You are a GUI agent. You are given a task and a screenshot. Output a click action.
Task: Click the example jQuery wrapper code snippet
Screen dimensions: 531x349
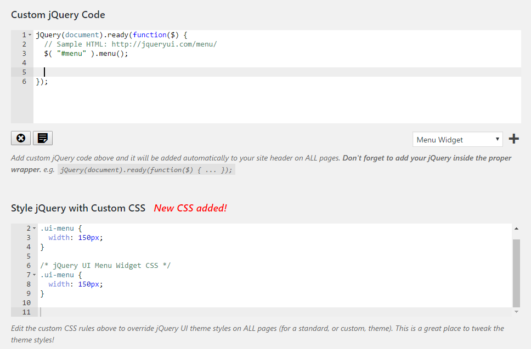point(146,170)
